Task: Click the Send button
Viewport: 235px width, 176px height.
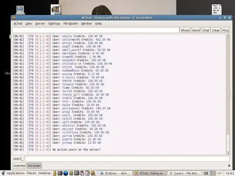Action: click(196, 30)
